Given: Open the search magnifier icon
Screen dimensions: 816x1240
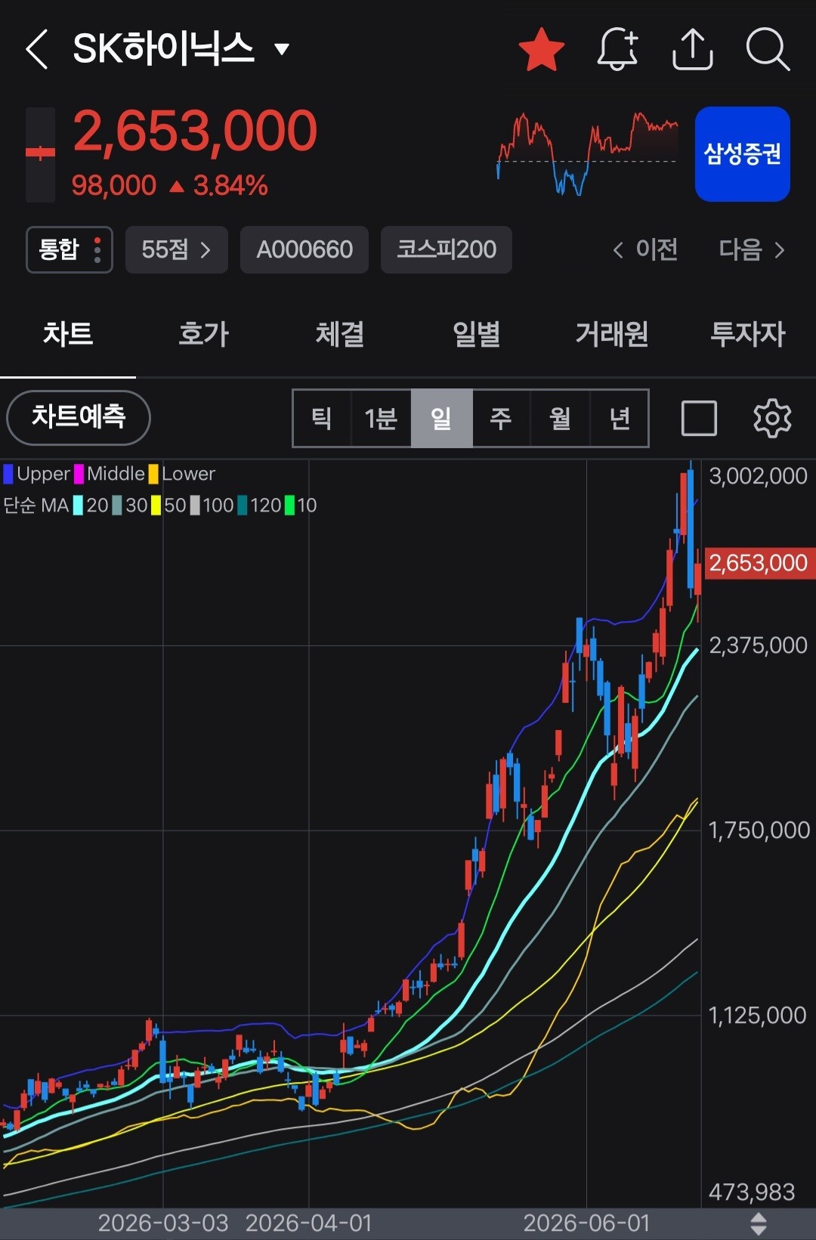Looking at the screenshot, I should point(768,50).
